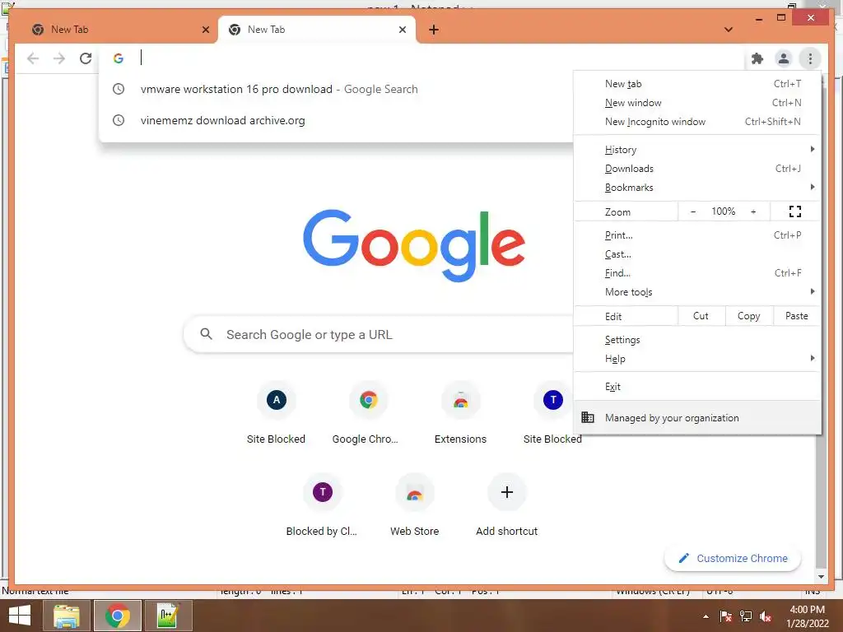Click the back navigation arrow
This screenshot has height=632, width=843.
click(33, 58)
